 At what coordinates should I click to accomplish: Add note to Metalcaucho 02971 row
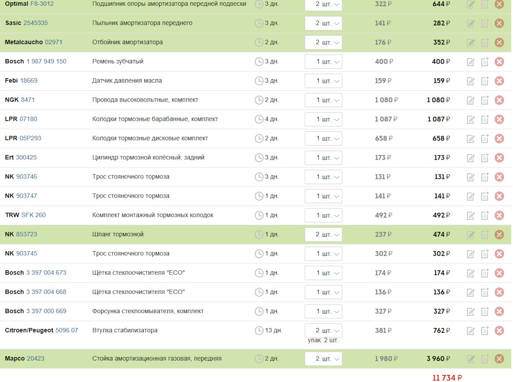tap(485, 43)
